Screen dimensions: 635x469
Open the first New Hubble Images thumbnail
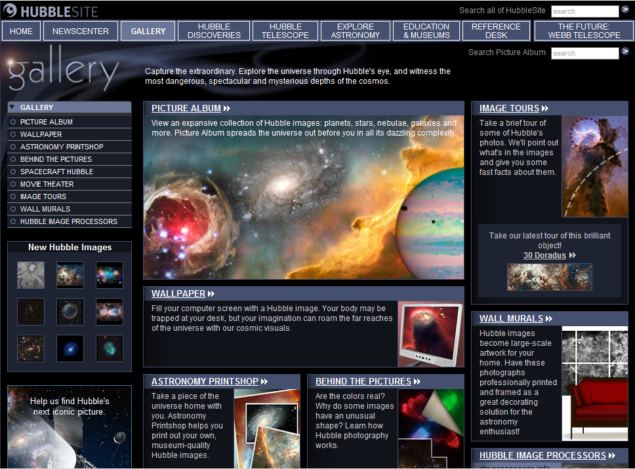pos(31,275)
